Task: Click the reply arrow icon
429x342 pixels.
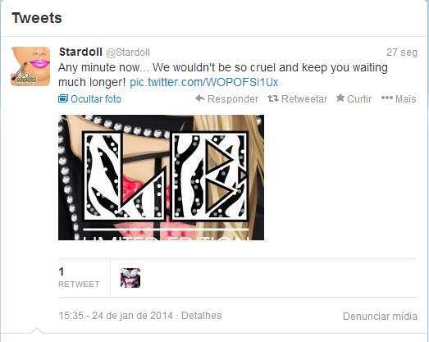Action: 200,98
